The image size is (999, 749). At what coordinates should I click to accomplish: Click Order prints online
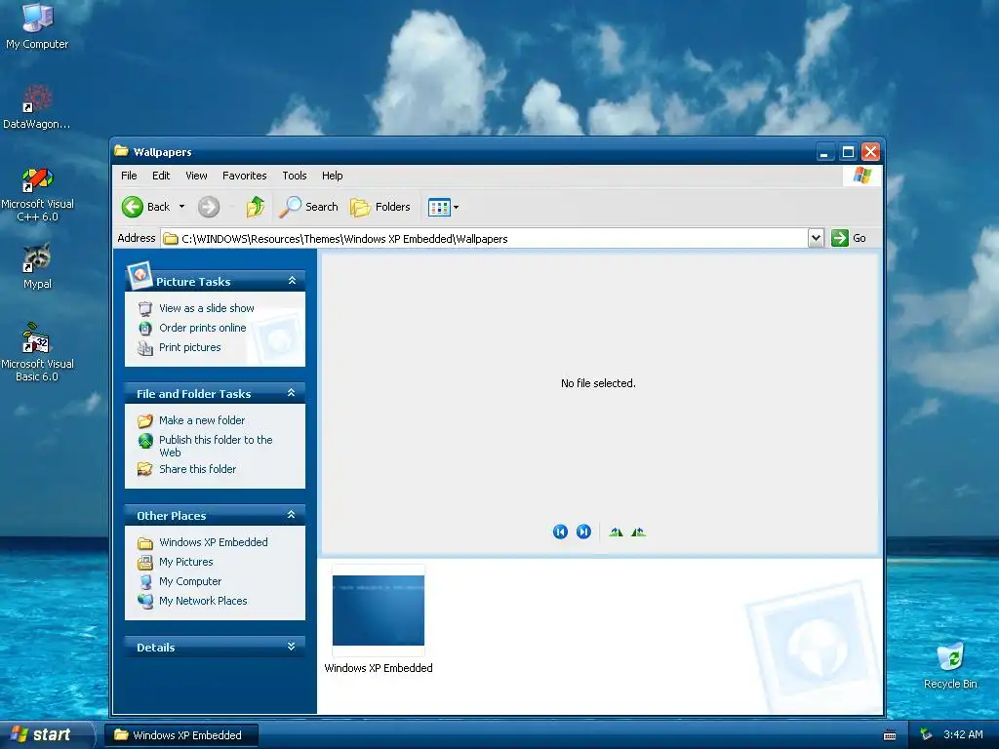pyautogui.click(x=203, y=328)
